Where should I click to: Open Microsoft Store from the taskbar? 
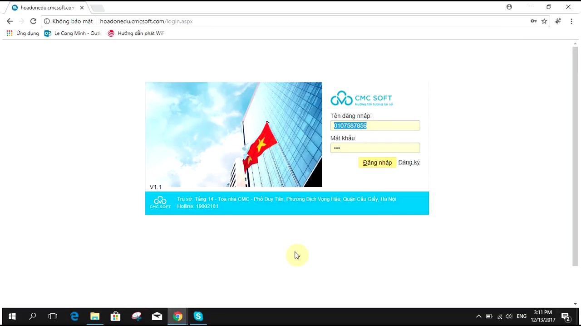coord(115,316)
